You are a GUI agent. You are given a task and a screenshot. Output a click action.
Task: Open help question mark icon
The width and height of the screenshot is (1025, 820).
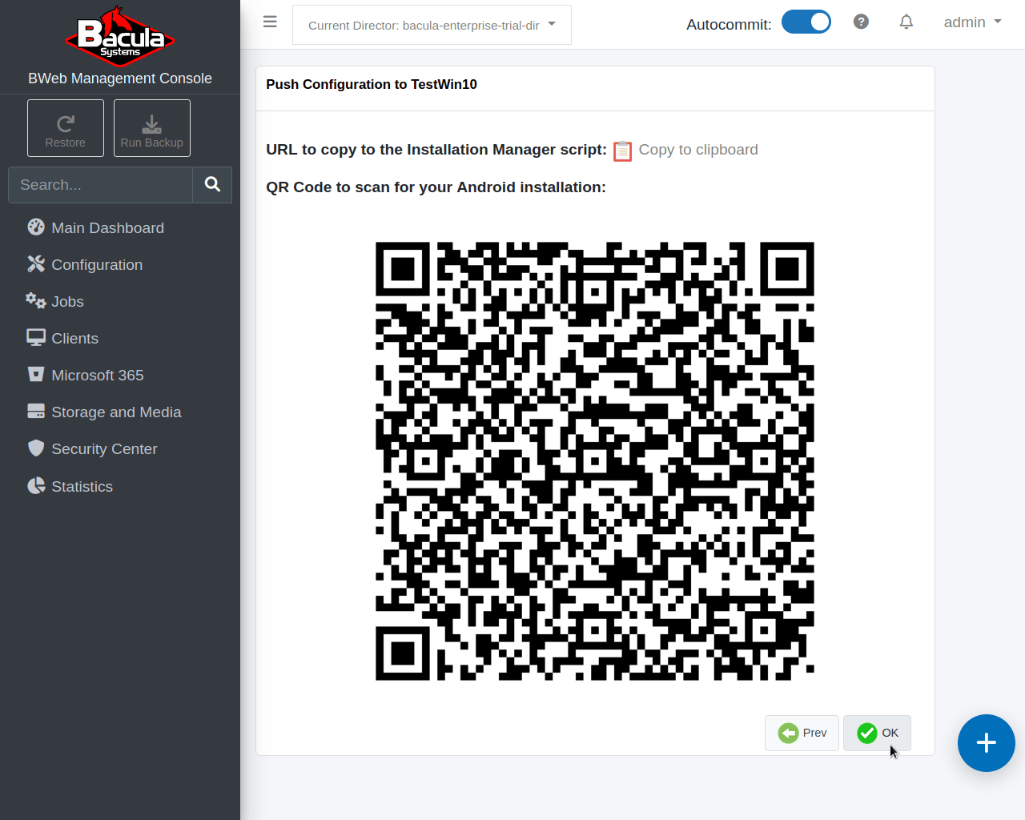[x=861, y=22]
